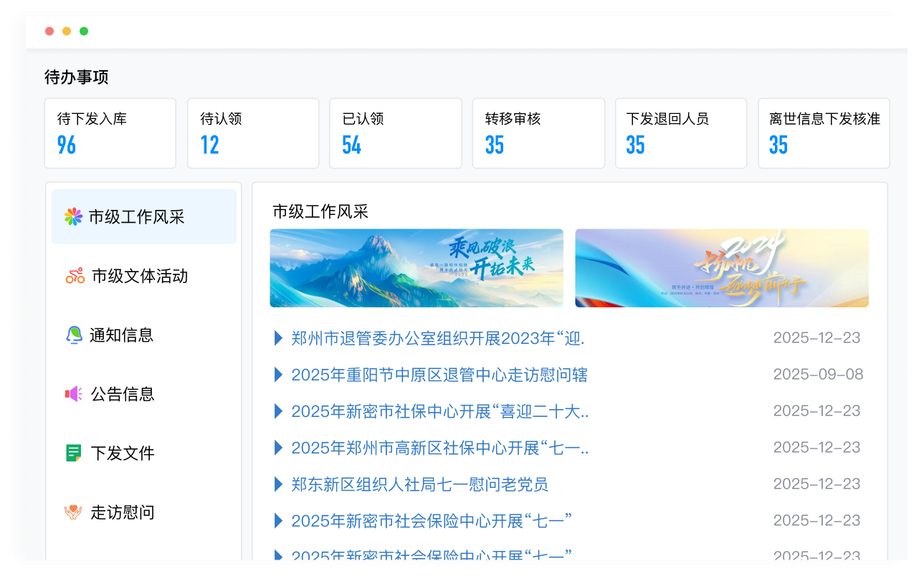Open the 2024 colorful calligraphy banner image
Image resolution: width=914 pixels, height=576 pixels.
coord(722,268)
